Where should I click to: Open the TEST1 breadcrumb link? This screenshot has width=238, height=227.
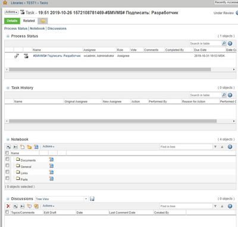32,3
